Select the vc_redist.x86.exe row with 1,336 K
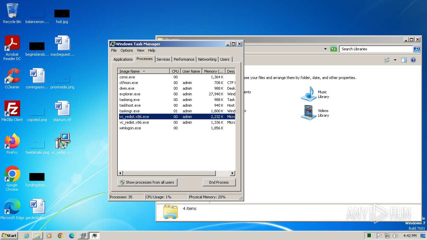427x240 pixels. coord(177,122)
